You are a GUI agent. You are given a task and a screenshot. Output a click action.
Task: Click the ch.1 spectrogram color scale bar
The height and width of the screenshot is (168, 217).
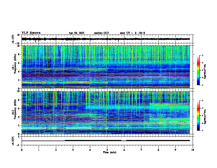click(x=198, y=70)
